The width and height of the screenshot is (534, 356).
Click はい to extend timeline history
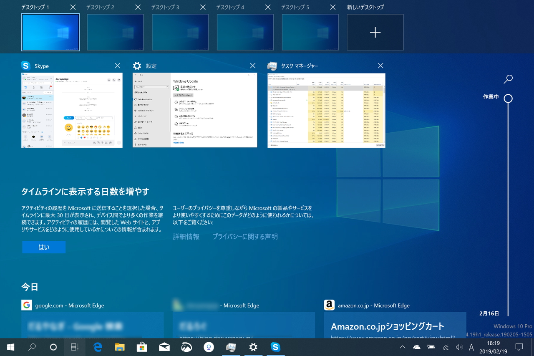click(x=43, y=247)
